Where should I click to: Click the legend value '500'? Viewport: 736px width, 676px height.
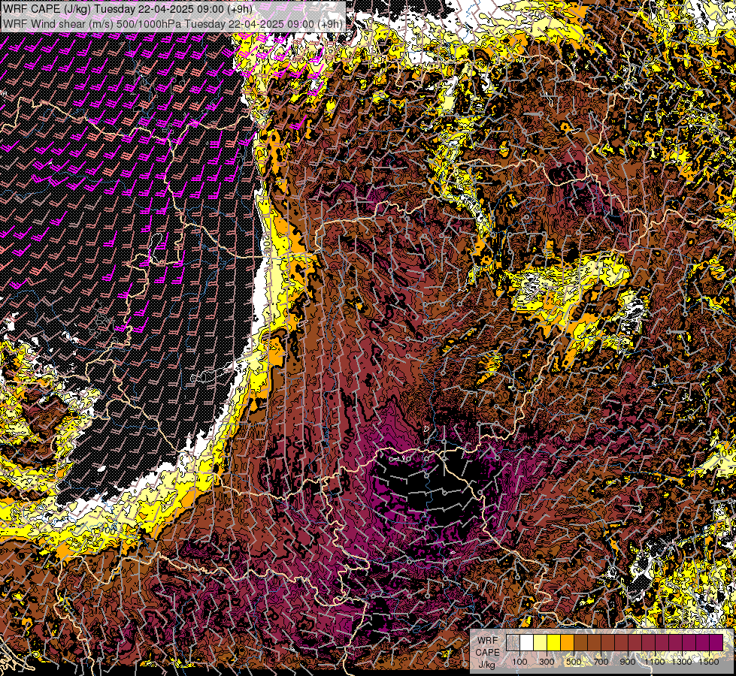(x=574, y=662)
